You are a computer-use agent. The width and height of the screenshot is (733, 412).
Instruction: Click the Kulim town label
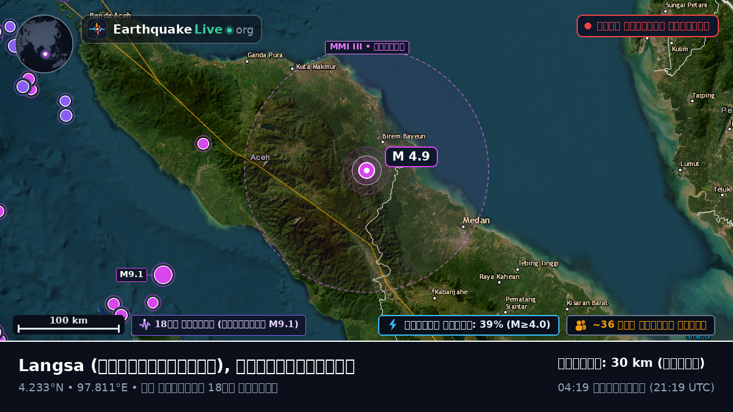tap(680, 49)
